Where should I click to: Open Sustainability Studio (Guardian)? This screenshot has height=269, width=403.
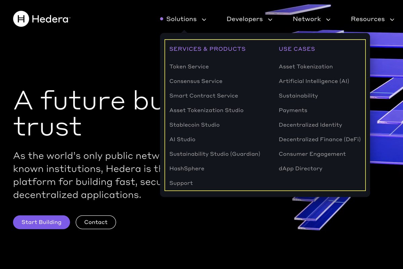215,154
